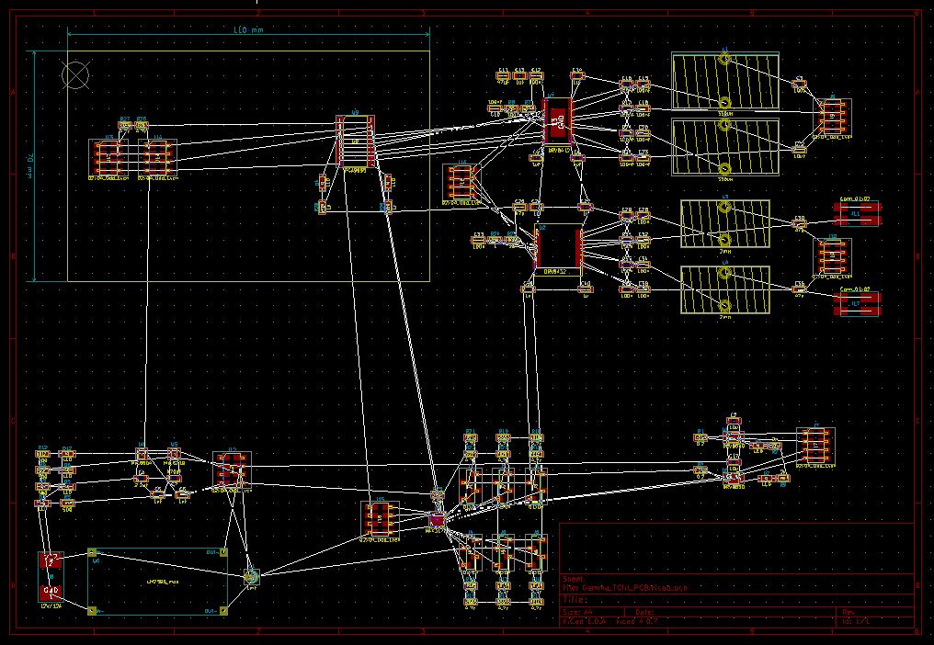The height and width of the screenshot is (645, 934).
Task: Select the small MAX31 chip right of U15
Action: click(x=436, y=519)
